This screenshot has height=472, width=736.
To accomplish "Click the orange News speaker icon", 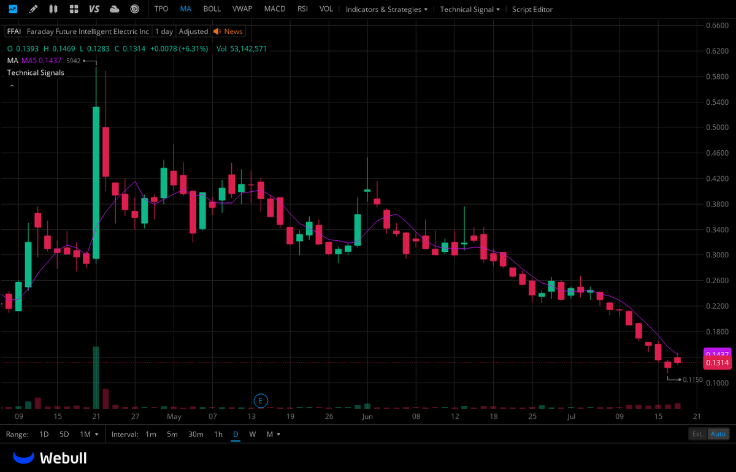I will 217,31.
